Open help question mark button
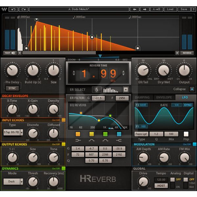The width and height of the screenshot is (197, 197). (x=193, y=9)
